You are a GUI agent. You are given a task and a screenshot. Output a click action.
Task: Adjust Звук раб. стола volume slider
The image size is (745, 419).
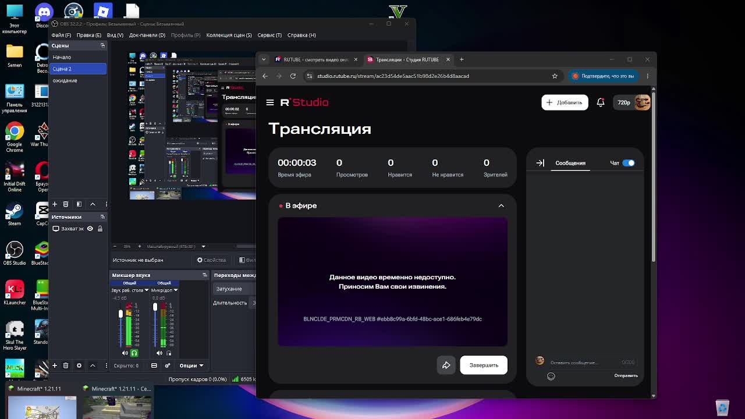(121, 314)
